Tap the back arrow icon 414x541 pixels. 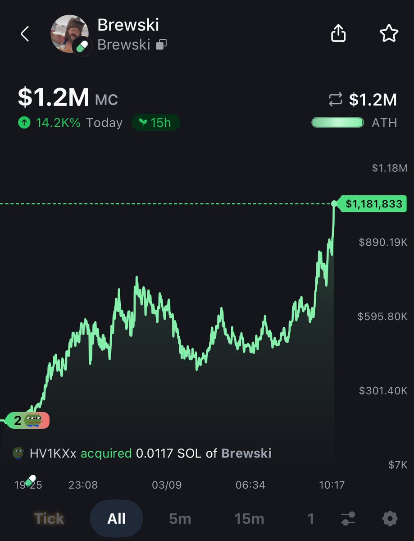(x=25, y=34)
